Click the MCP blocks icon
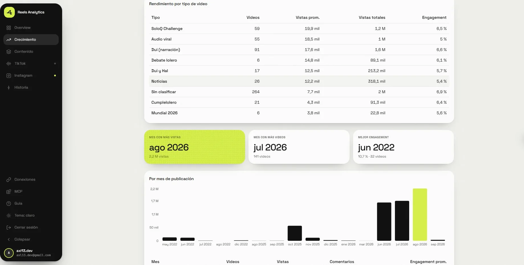The image size is (524, 265). click(9, 191)
